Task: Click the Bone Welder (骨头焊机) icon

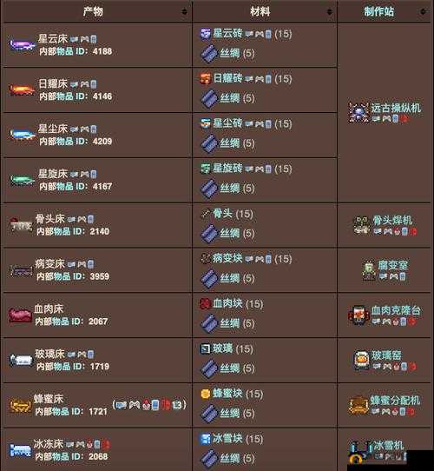Action: click(x=362, y=225)
